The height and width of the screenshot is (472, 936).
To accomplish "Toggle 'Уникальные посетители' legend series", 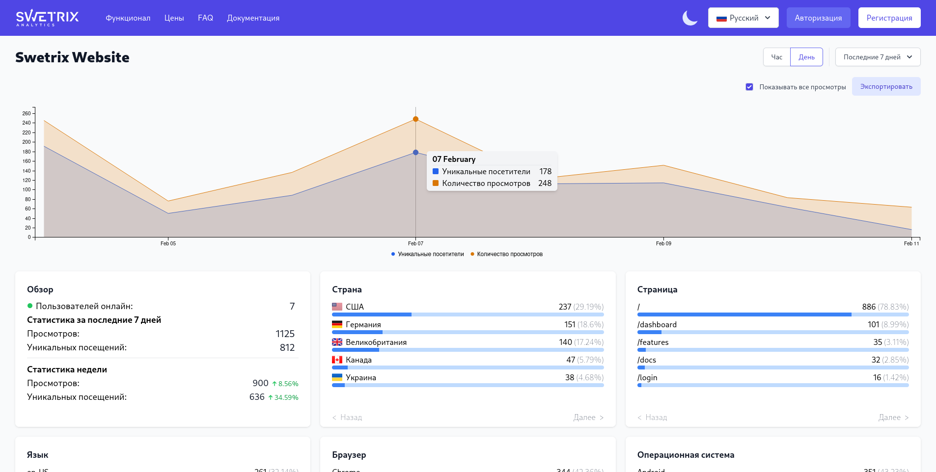I will (x=427, y=254).
